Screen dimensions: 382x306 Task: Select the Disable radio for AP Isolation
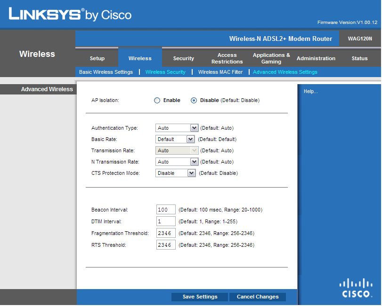194,101
